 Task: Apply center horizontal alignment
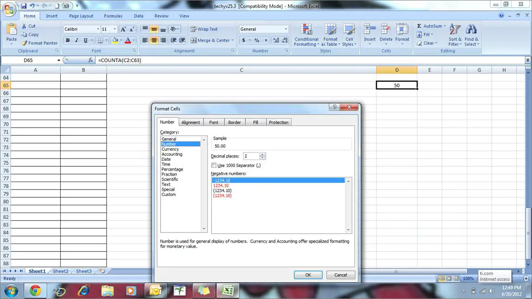(154, 40)
